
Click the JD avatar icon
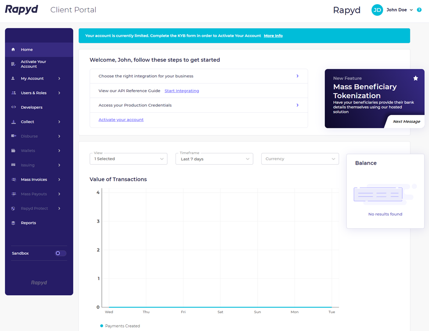[x=377, y=10]
